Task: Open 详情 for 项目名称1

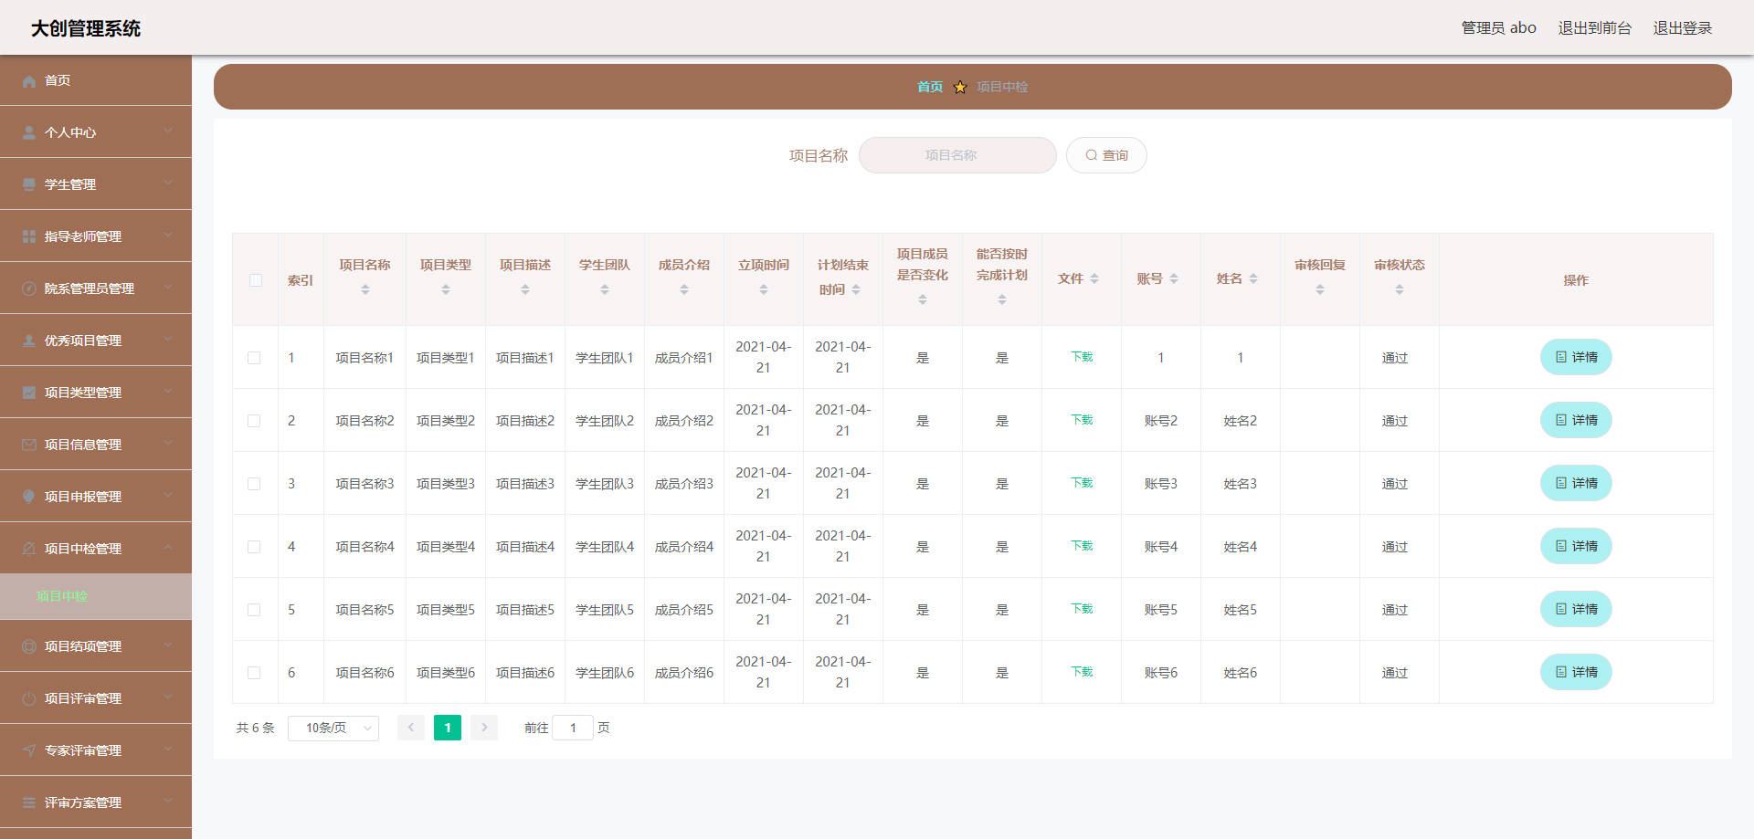Action: click(x=1576, y=357)
